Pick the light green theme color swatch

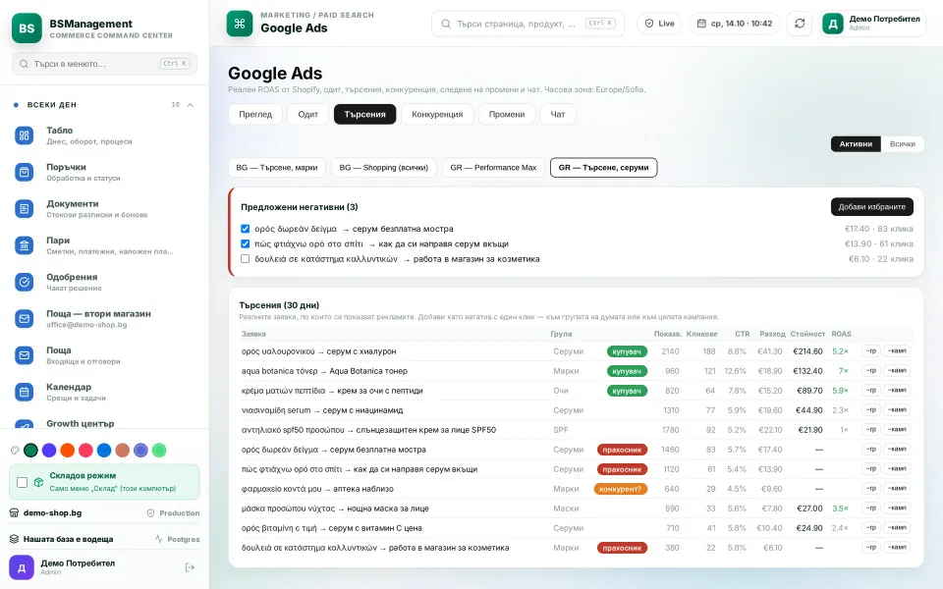pos(159,451)
